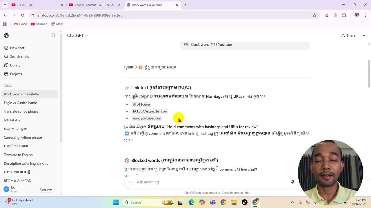The height and width of the screenshot is (208, 371).
Task: Open the tab search dropdown arrow
Action: (5, 5)
